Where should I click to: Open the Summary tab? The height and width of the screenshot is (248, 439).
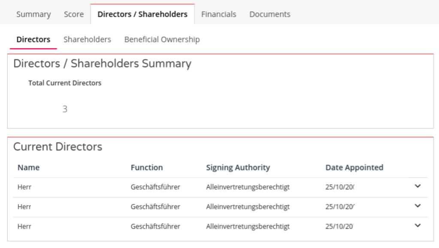33,14
